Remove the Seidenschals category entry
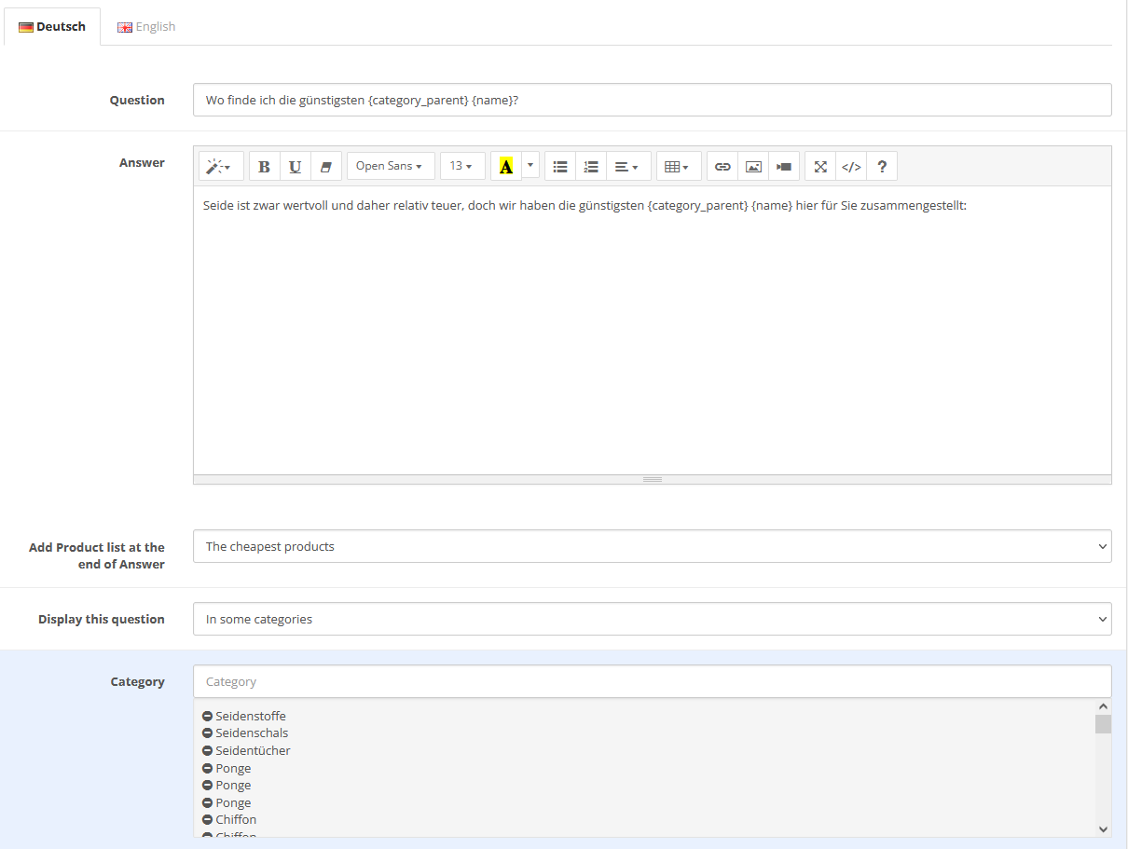 click(x=208, y=733)
